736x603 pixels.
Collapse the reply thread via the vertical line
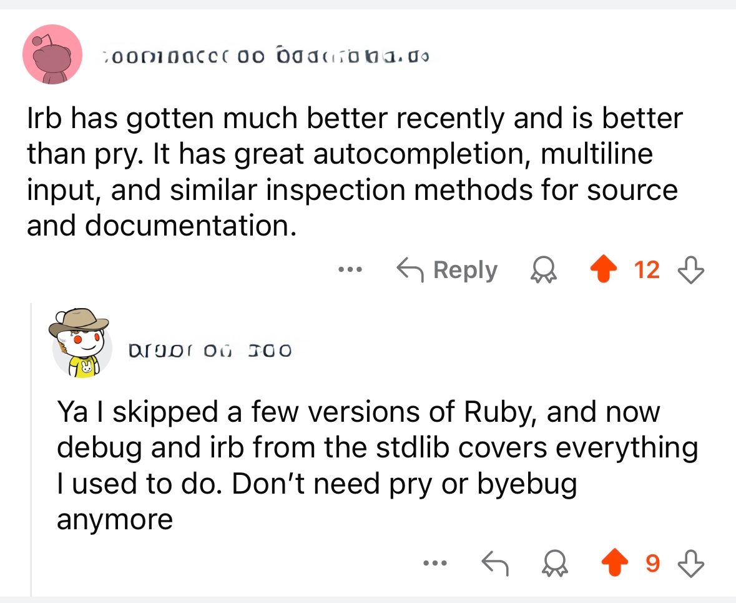[x=31, y=450]
